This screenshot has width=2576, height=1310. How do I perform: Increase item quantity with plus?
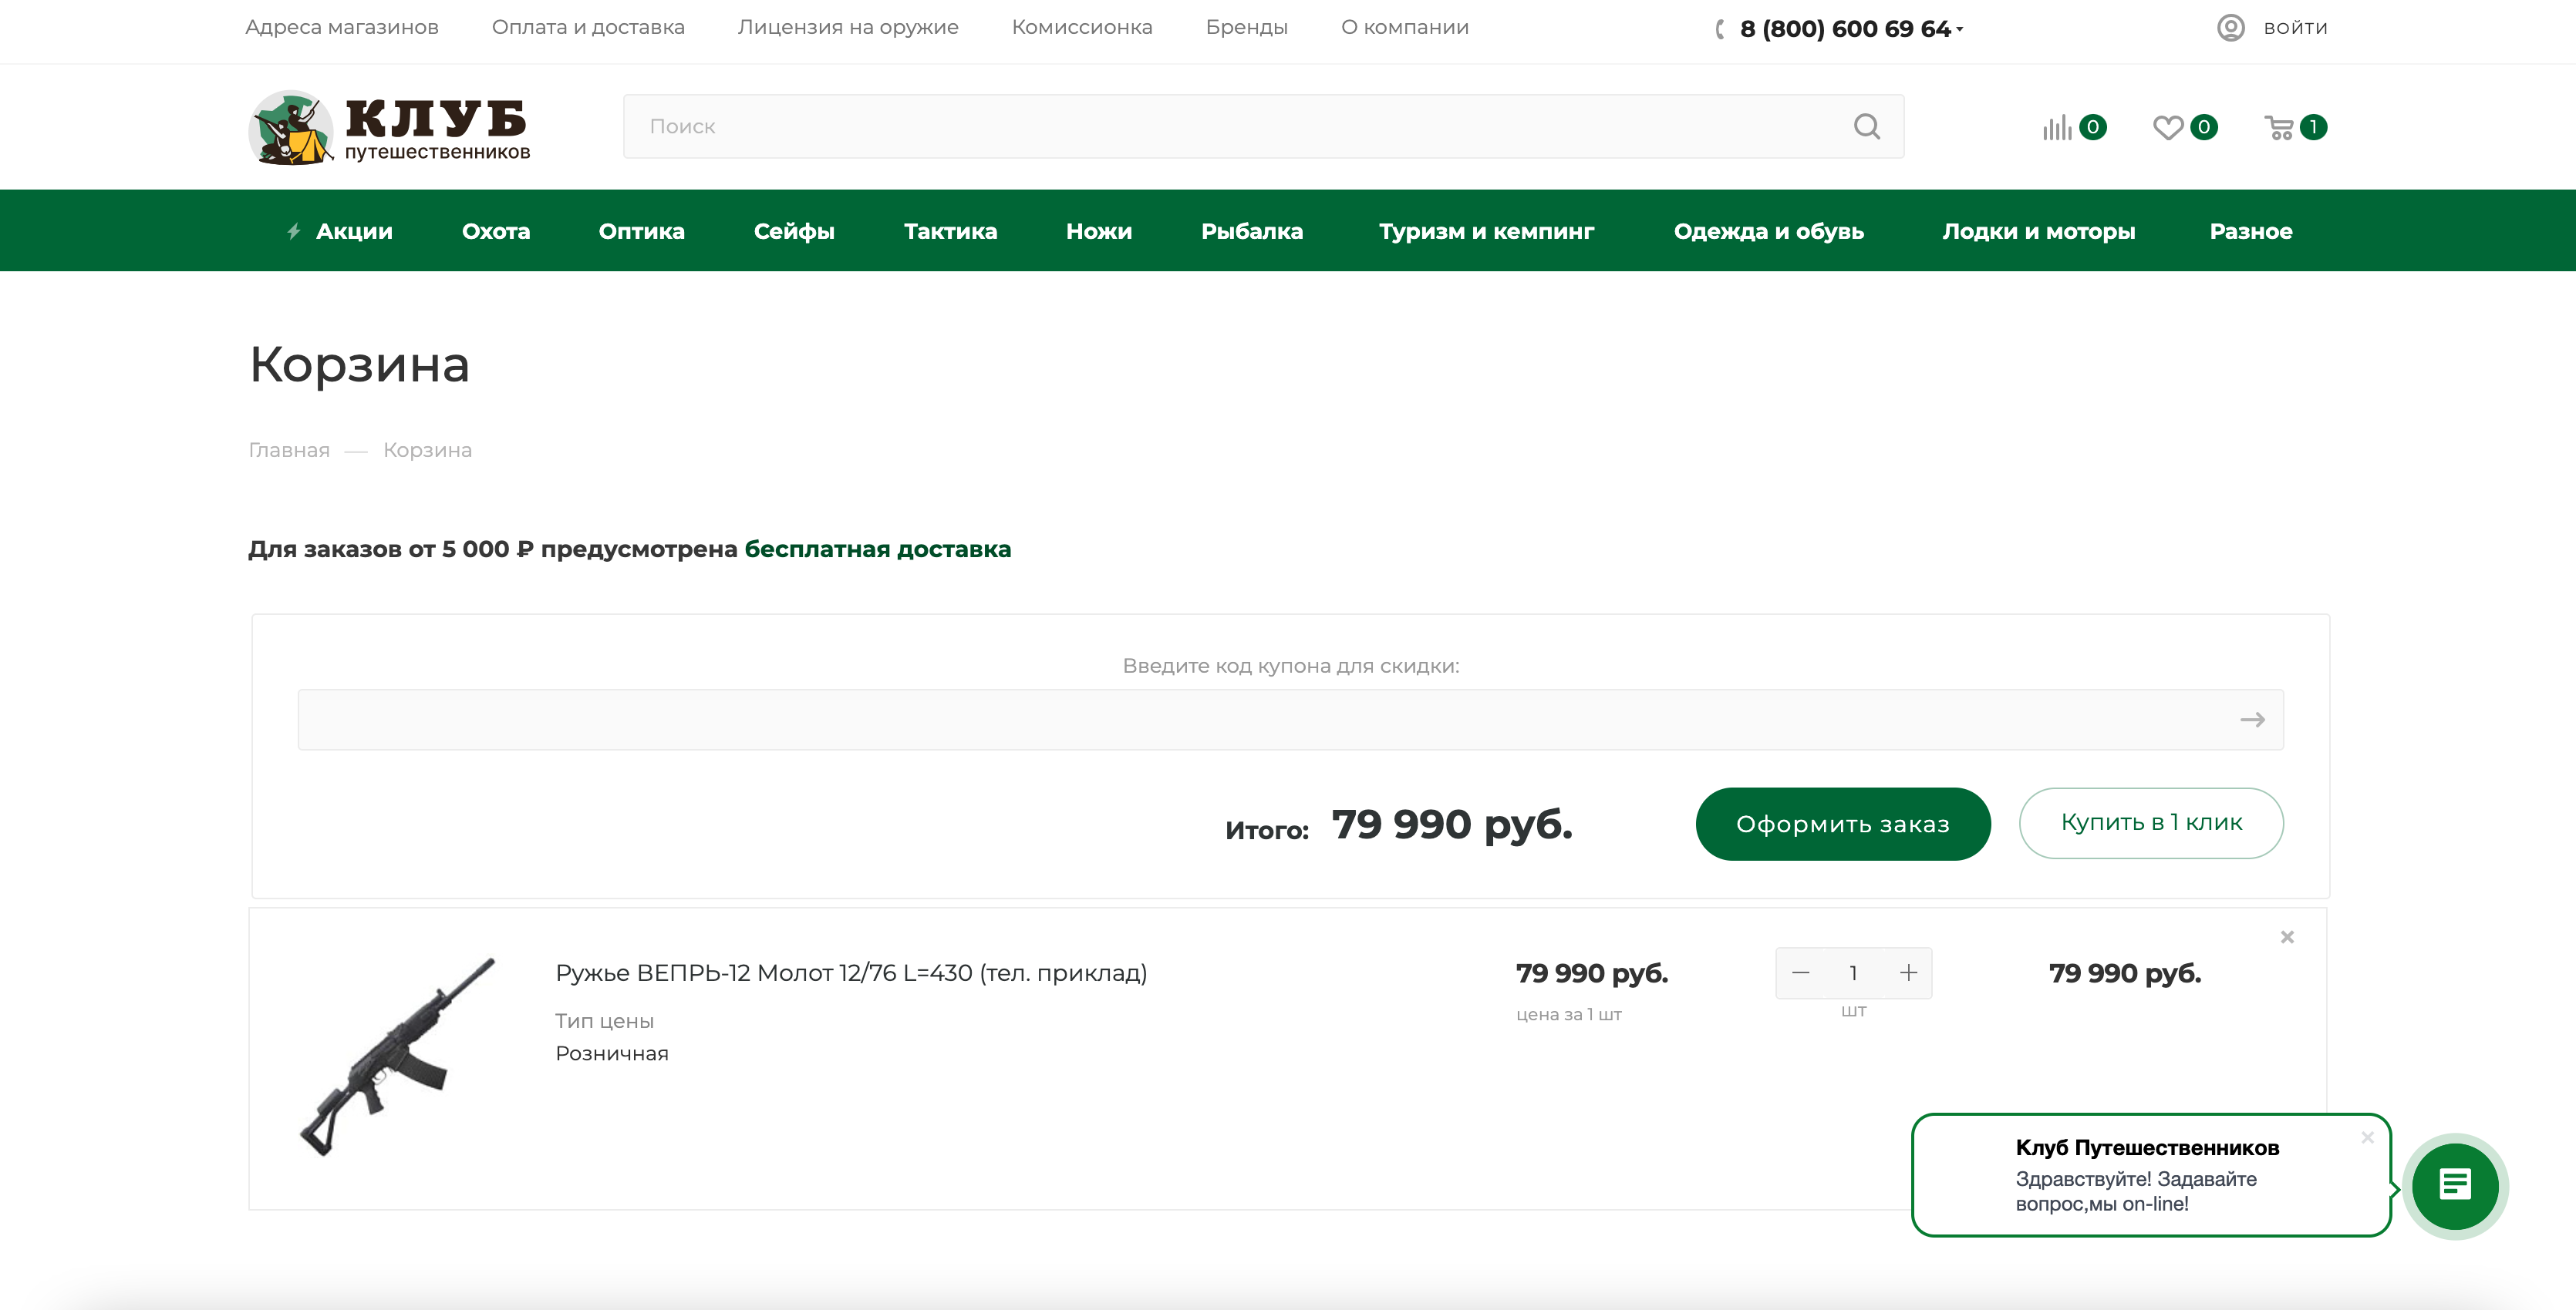[x=1908, y=973]
